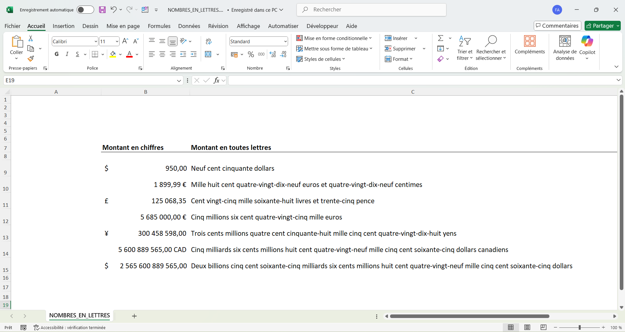Image resolution: width=625 pixels, height=332 pixels.
Task: Click the AutoSum sigma icon
Action: pyautogui.click(x=441, y=38)
